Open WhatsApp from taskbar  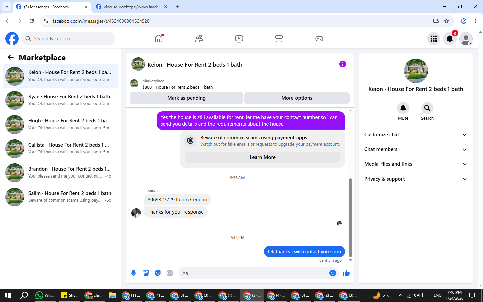44,295
